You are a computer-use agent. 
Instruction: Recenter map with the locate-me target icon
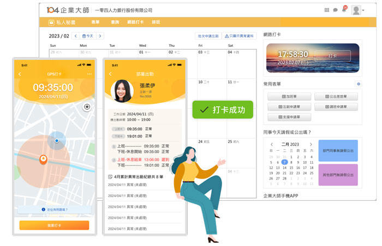click(87, 107)
